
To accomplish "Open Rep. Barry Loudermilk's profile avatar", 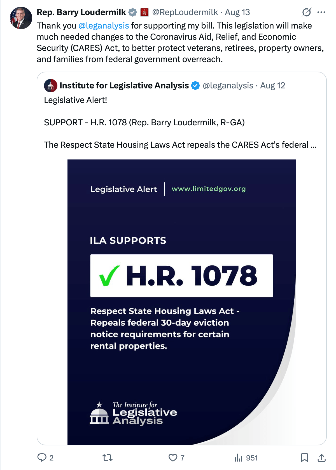I will pos(21,18).
